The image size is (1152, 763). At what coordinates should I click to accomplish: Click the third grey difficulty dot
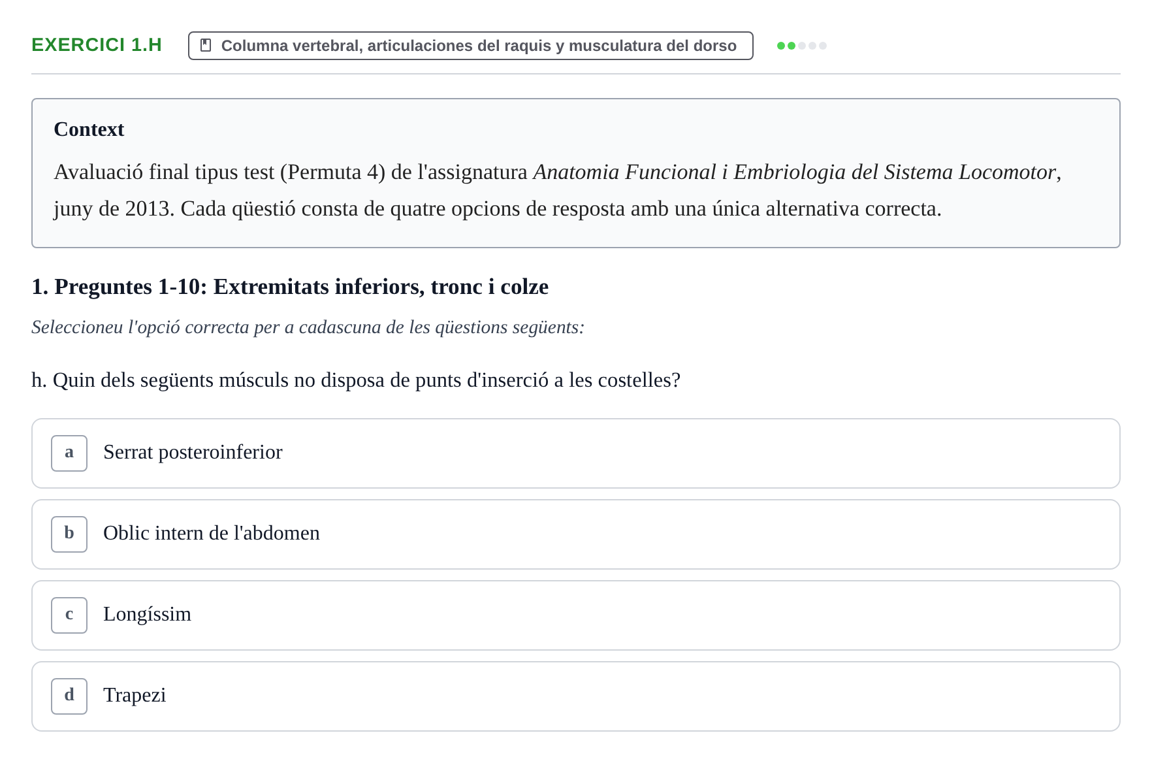[x=802, y=46]
